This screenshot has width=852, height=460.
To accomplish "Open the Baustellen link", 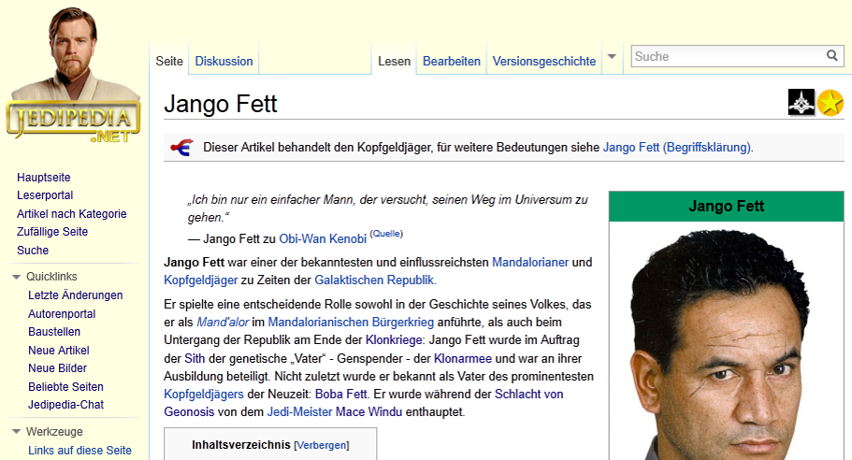I will point(54,332).
